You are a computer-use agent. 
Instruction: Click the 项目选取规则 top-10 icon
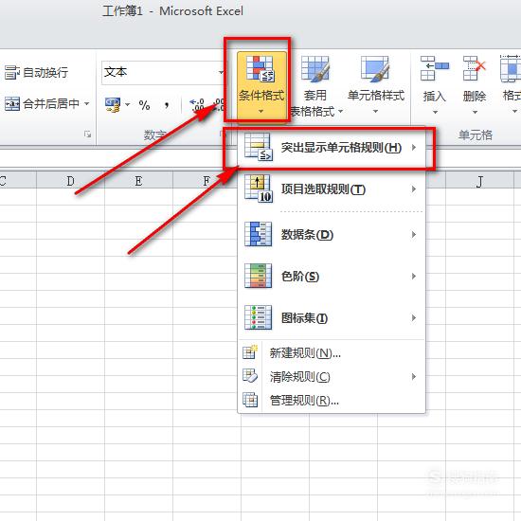[259, 189]
